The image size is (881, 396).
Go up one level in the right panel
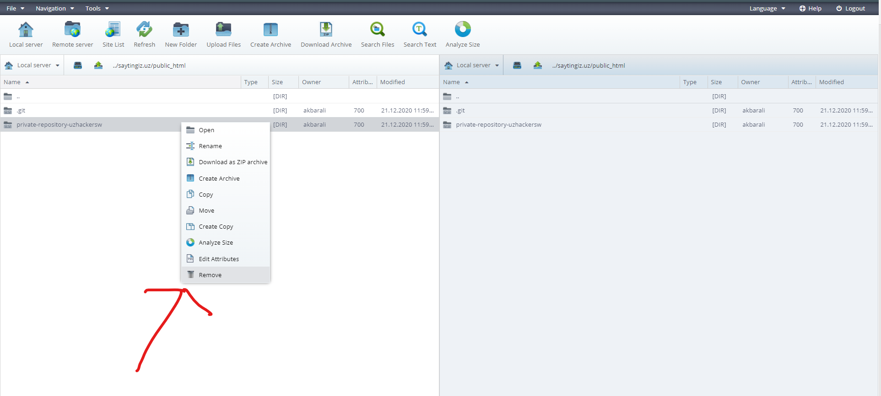point(538,65)
